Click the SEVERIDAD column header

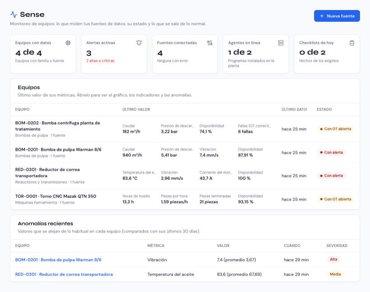click(x=337, y=246)
